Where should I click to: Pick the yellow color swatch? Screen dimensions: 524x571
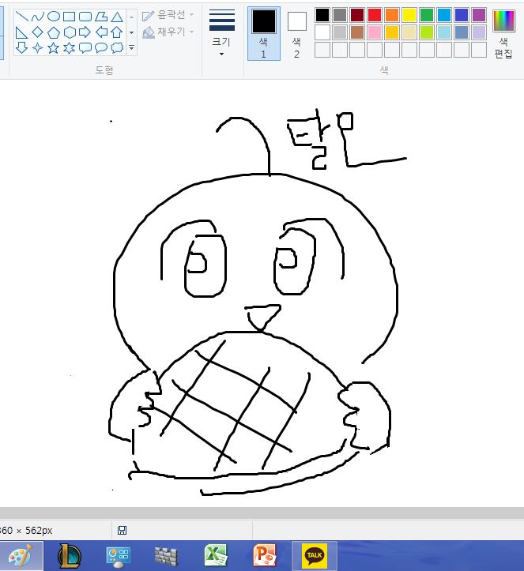tap(409, 15)
